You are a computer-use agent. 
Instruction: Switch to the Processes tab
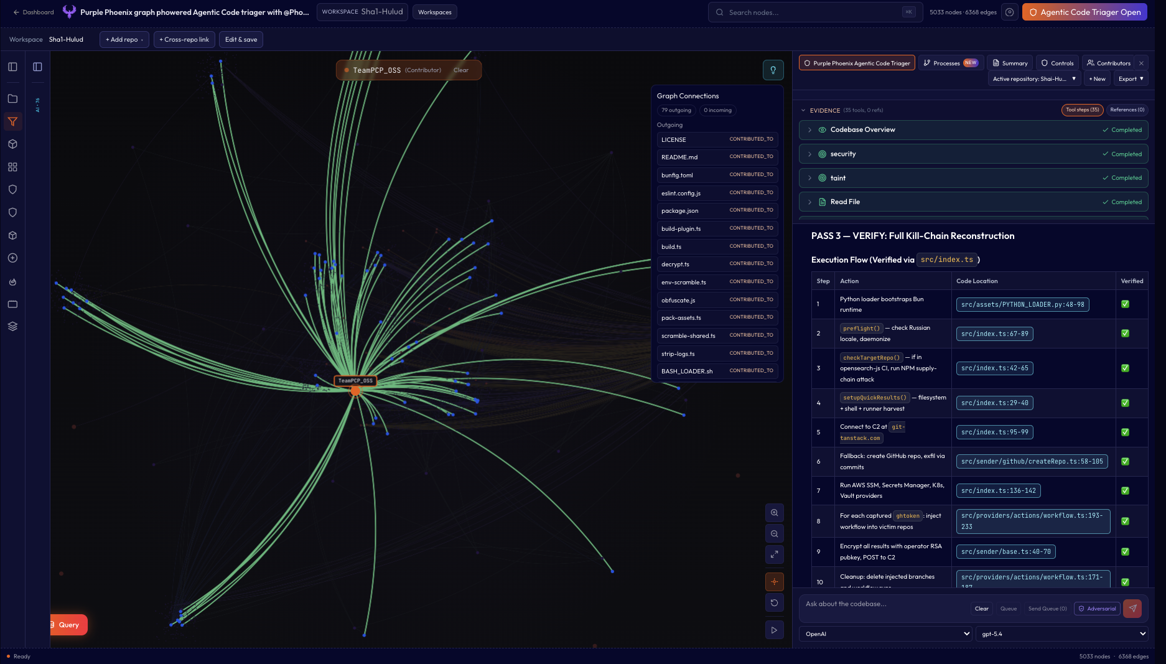tap(950, 63)
